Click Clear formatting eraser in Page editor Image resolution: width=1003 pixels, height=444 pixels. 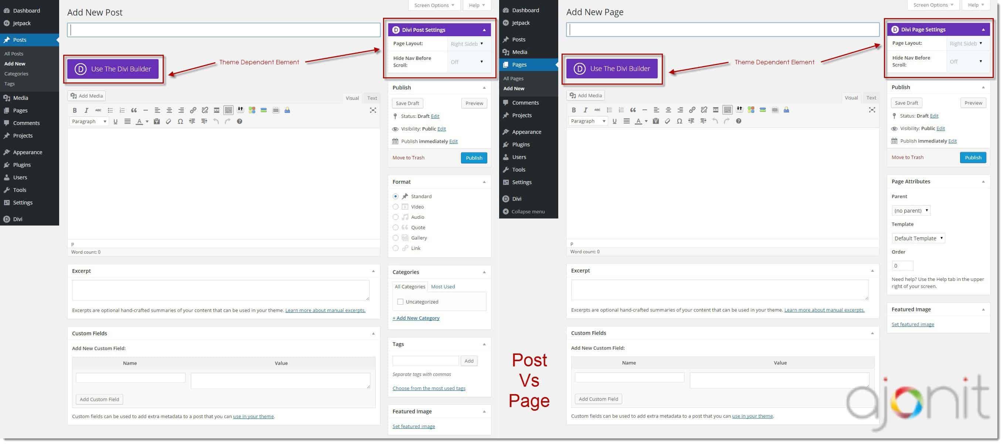pyautogui.click(x=667, y=121)
